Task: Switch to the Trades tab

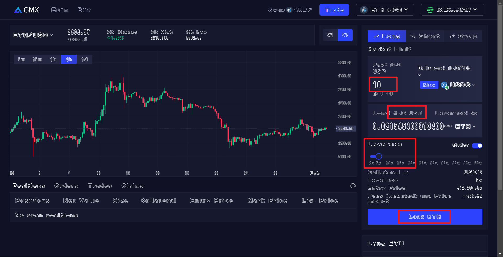Action: 100,186
